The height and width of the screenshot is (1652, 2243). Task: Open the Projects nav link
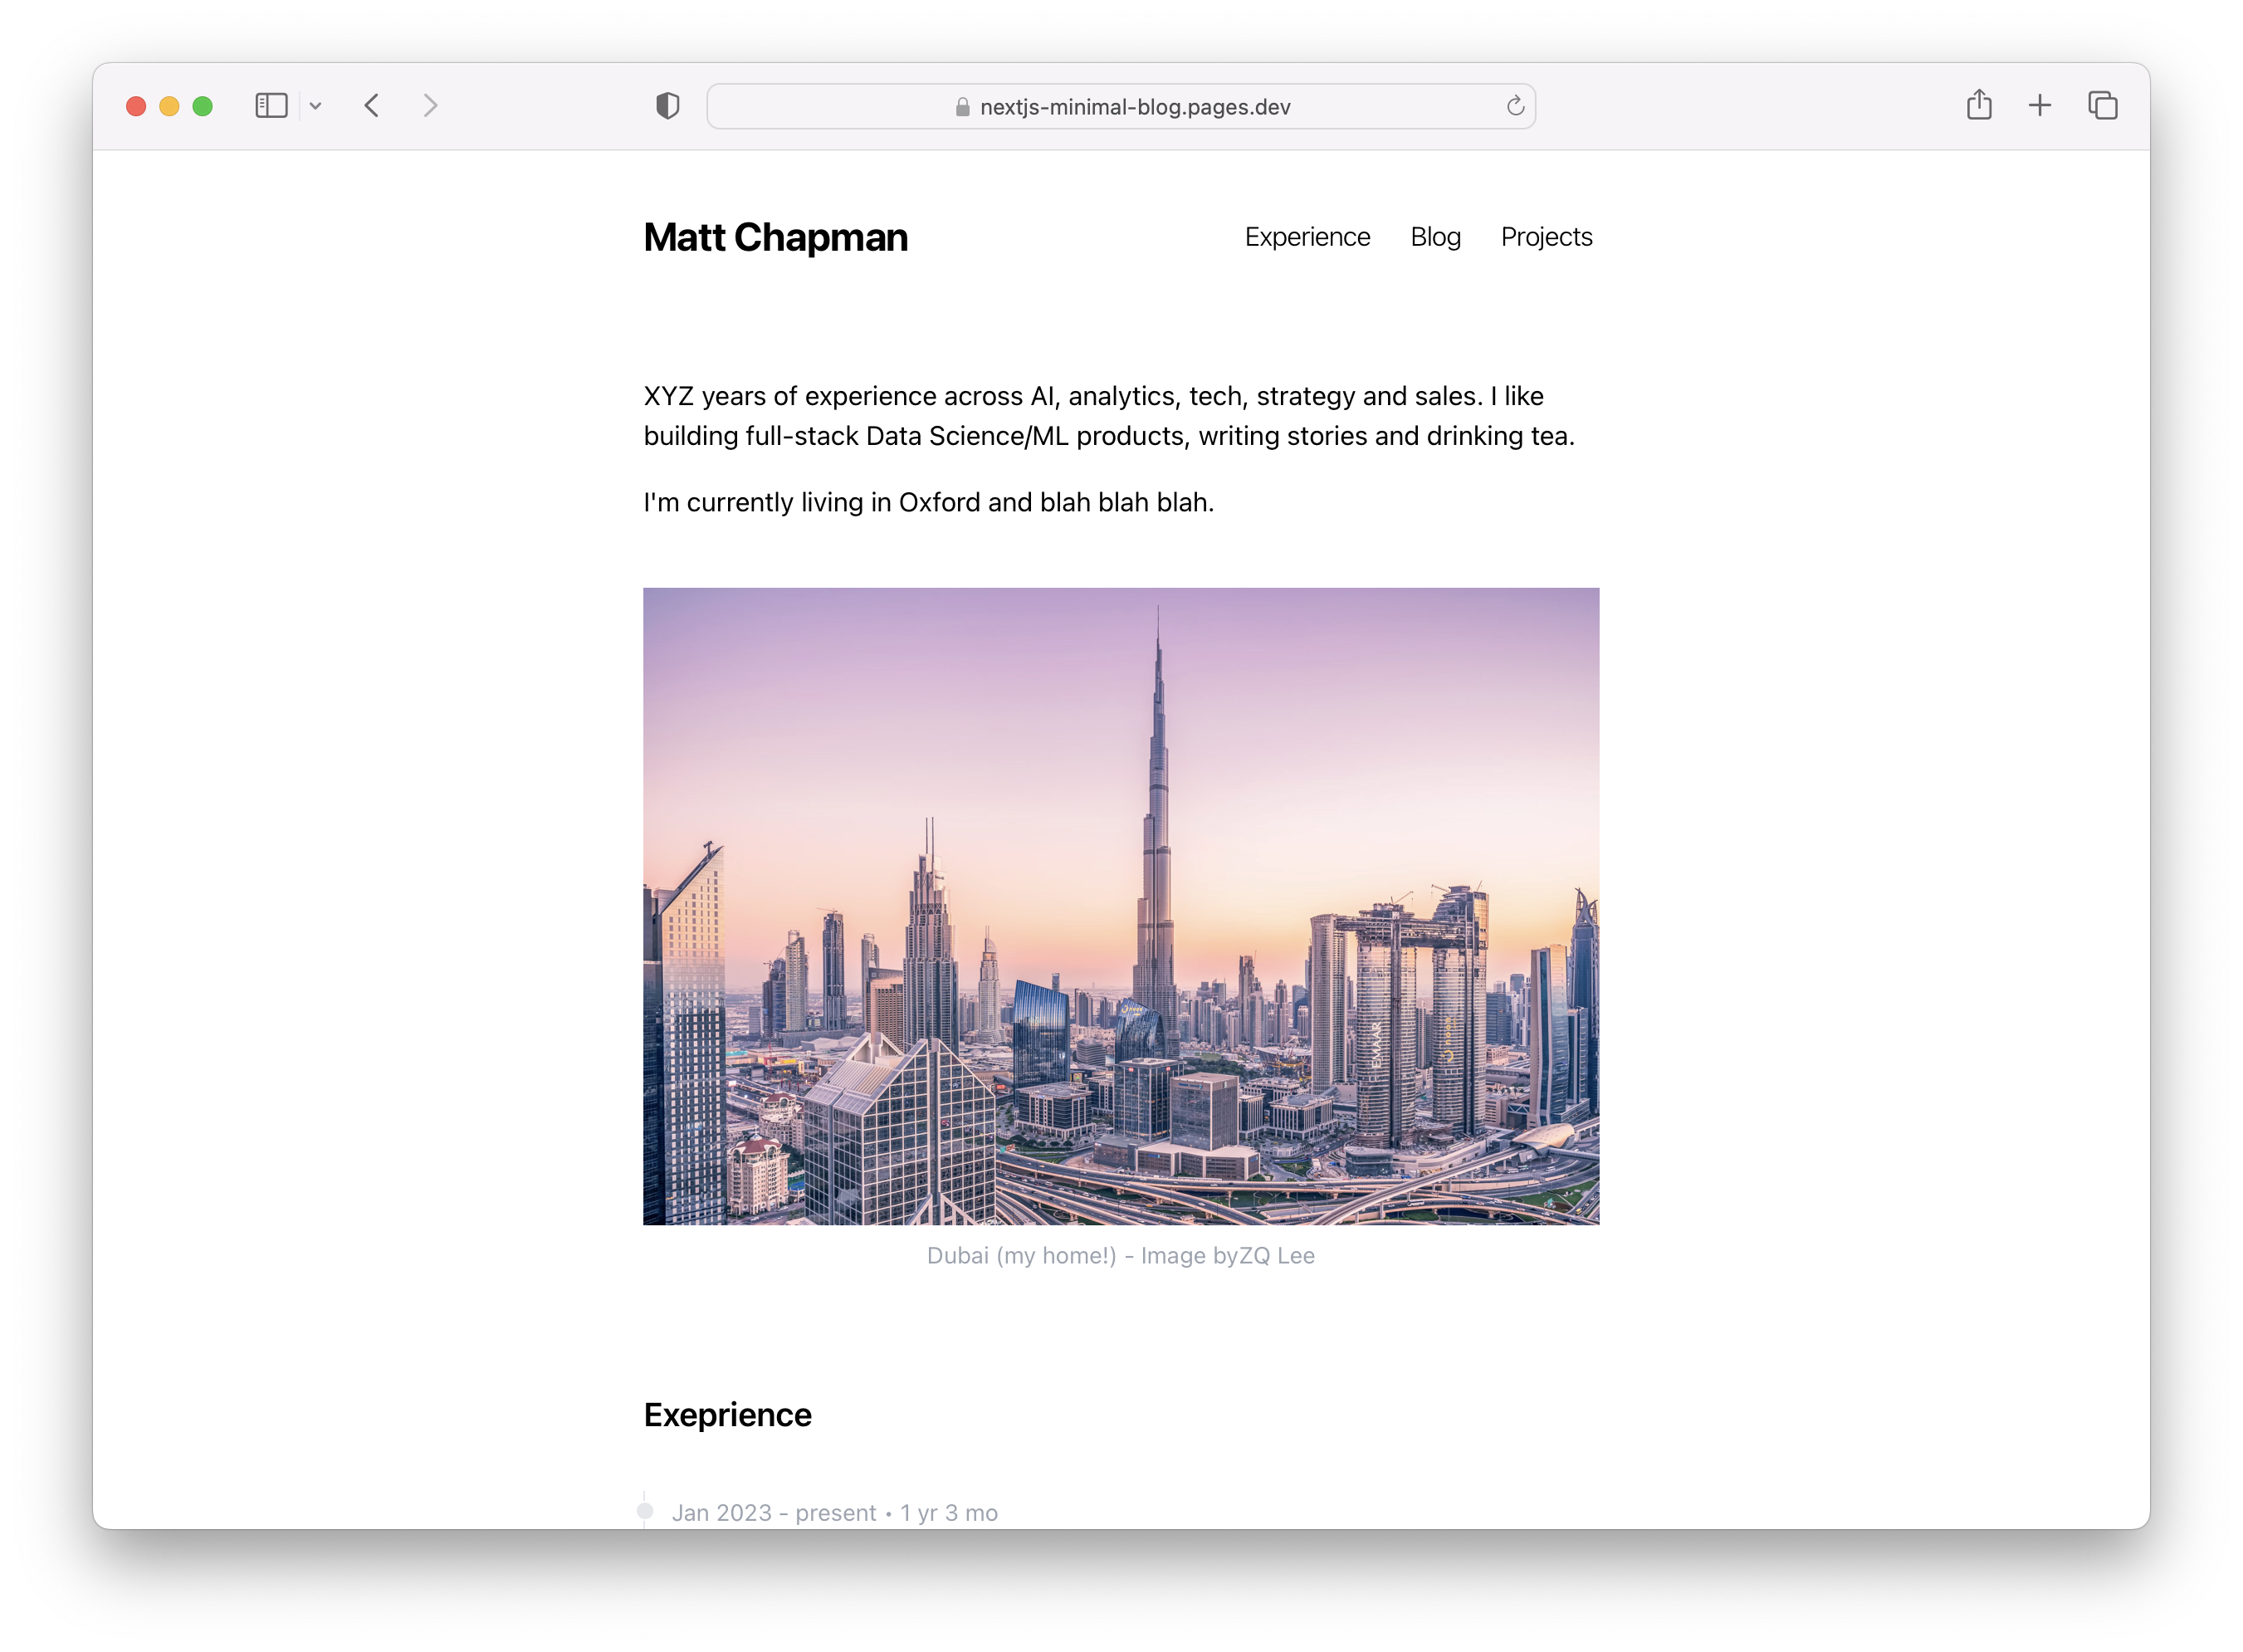(1546, 237)
